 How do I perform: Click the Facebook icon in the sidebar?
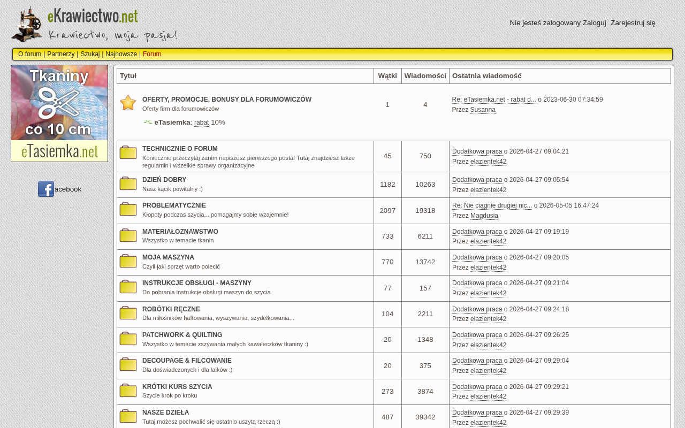pyautogui.click(x=46, y=189)
